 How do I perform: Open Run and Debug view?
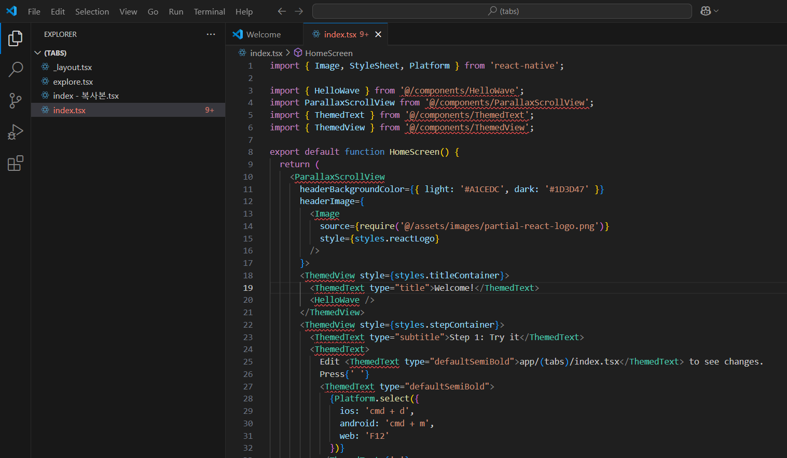click(x=16, y=132)
